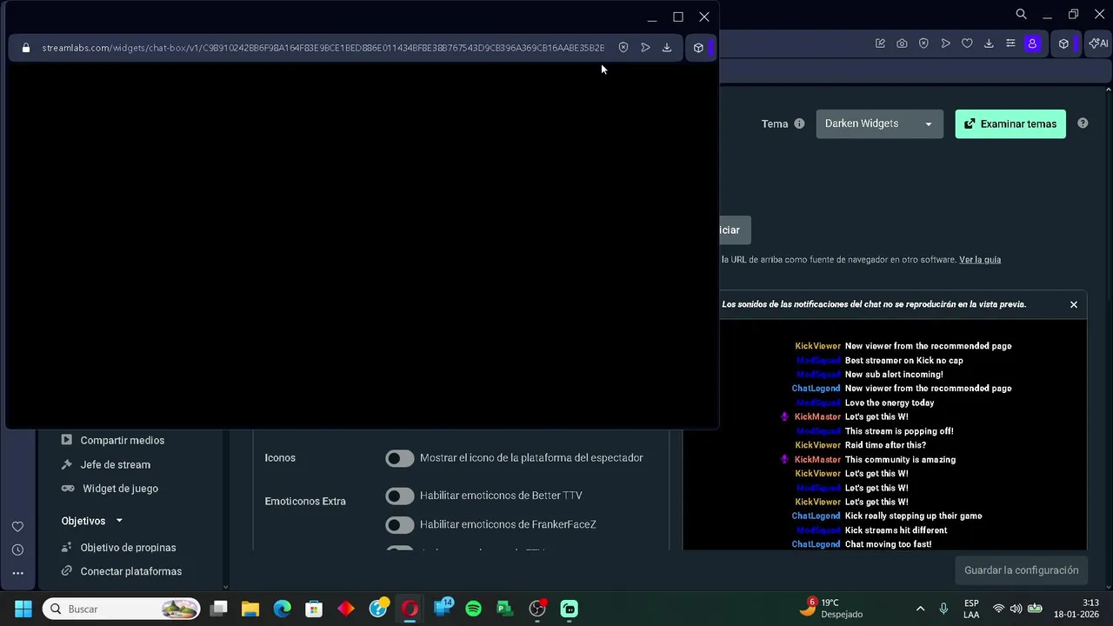This screenshot has width=1113, height=626.
Task: Open Objetivo de propinas in sidebar
Action: tap(128, 548)
